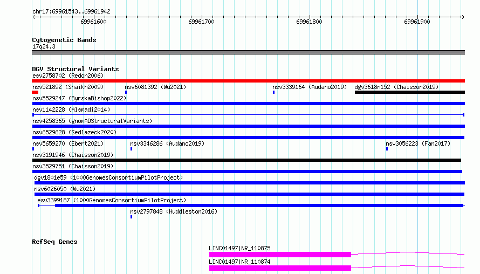Click the chr17:69961543..69961942 coordinates text

click(x=71, y=12)
